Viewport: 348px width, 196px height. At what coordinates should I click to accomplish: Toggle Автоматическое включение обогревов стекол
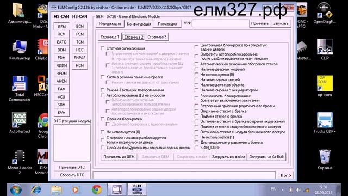click(x=196, y=64)
